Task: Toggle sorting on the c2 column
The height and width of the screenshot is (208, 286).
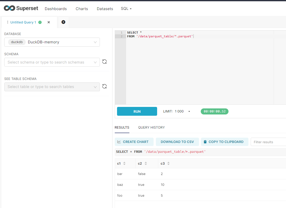Action: click(145, 163)
